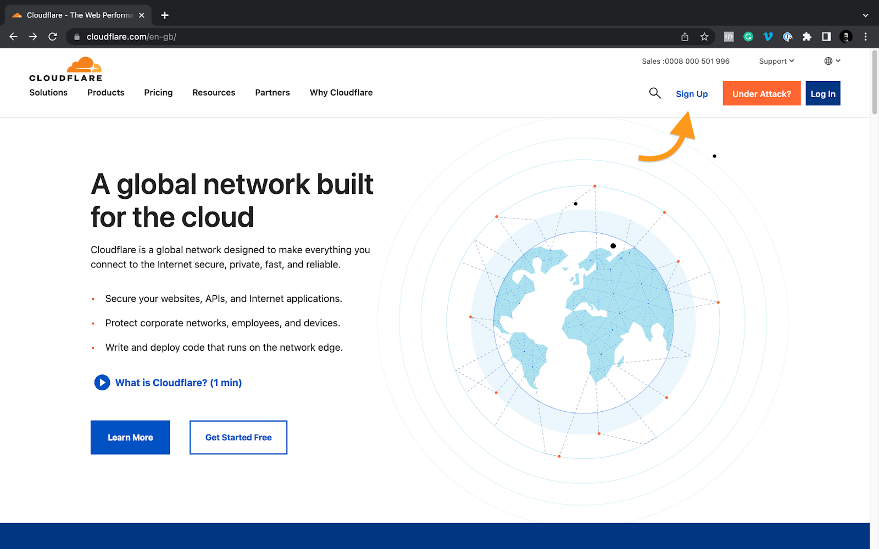Click the padlock site info icon
879x549 pixels.
[x=77, y=37]
